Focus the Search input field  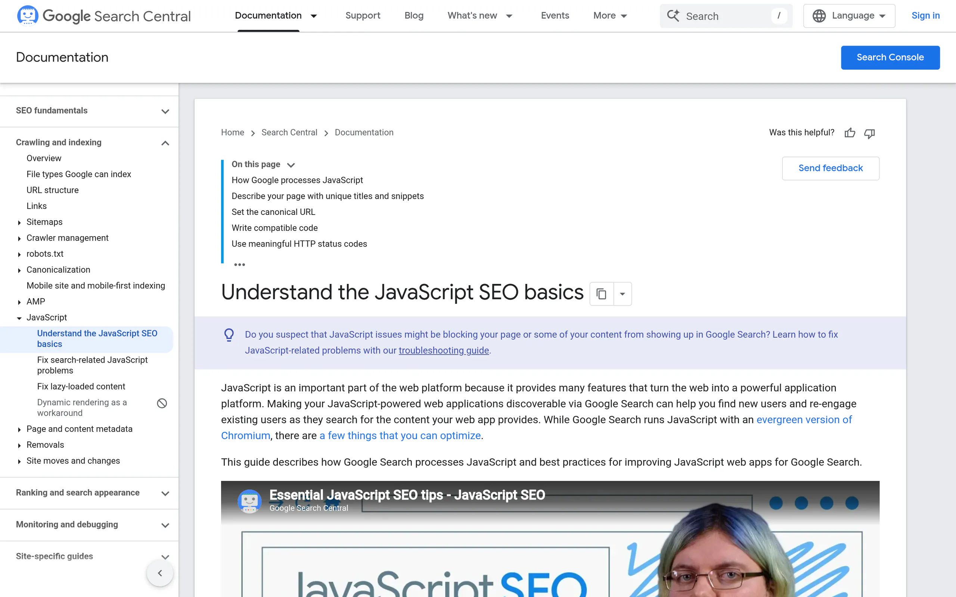726,16
